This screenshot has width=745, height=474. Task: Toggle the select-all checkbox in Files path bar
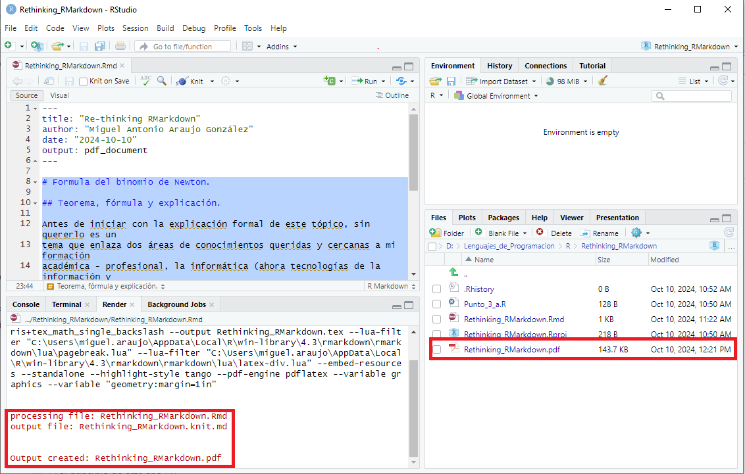pyautogui.click(x=432, y=247)
